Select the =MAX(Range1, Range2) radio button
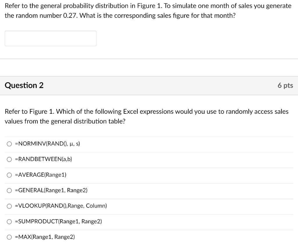 click(9, 237)
